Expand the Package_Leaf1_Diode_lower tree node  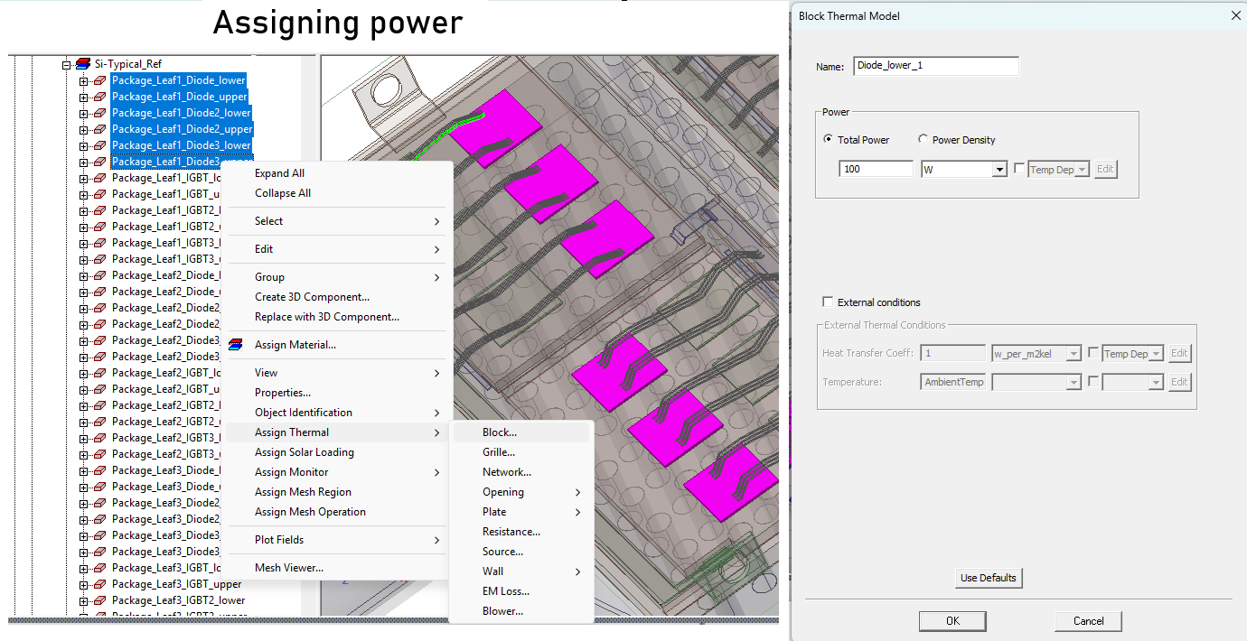[x=83, y=79]
